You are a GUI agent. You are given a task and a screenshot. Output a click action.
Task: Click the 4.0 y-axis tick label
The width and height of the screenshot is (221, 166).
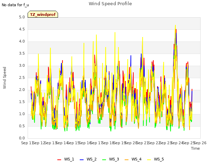coord(22,41)
